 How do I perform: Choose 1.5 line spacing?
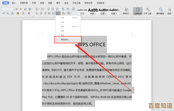click(x=68, y=22)
